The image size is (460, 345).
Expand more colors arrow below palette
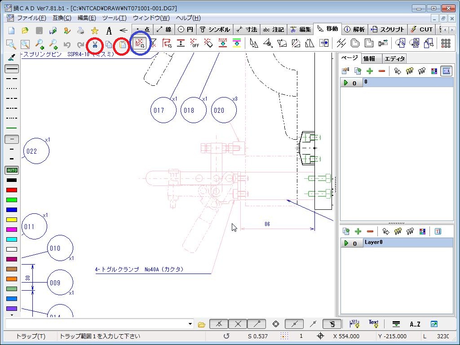pyautogui.click(x=12, y=315)
